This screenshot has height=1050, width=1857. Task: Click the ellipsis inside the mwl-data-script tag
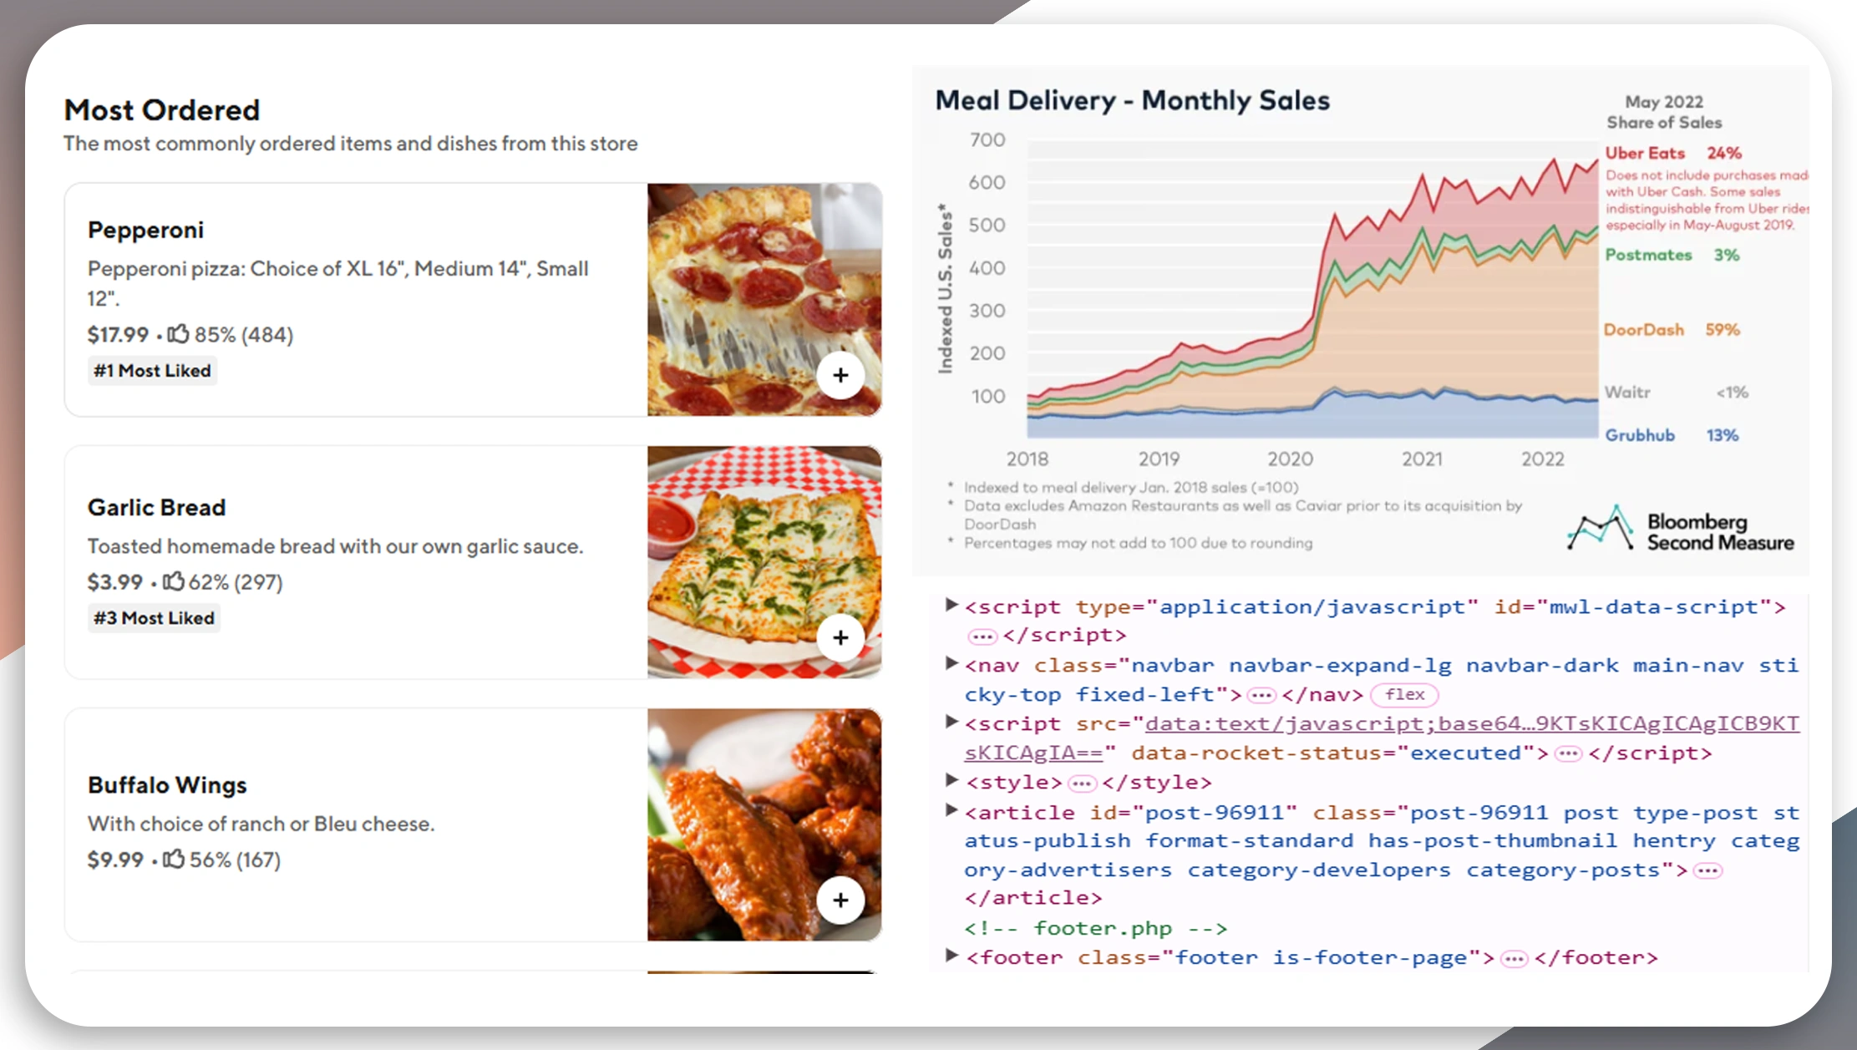[982, 637]
